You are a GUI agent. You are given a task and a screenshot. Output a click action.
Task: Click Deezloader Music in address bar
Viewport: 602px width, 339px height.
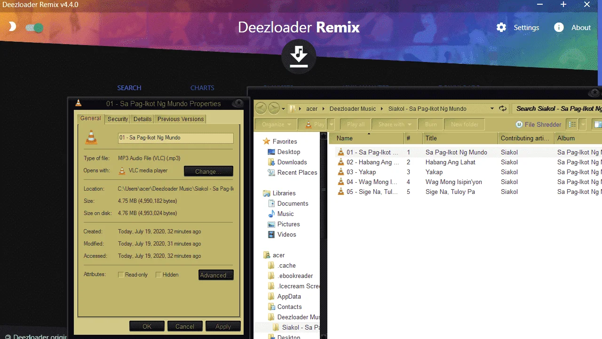point(353,108)
